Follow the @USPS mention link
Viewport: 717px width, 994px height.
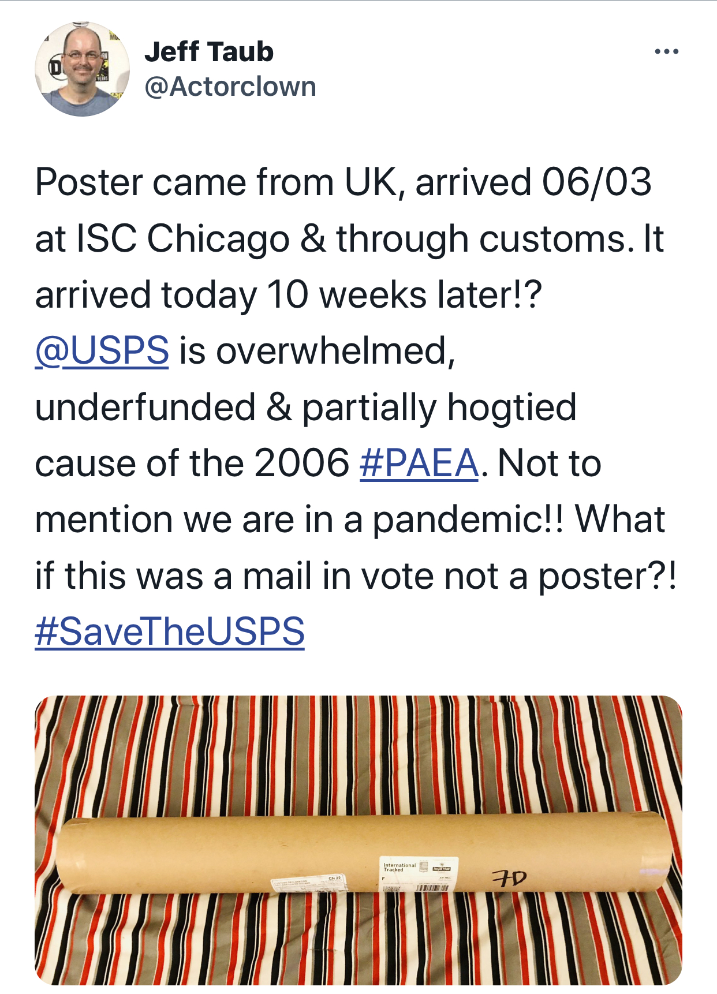point(102,351)
